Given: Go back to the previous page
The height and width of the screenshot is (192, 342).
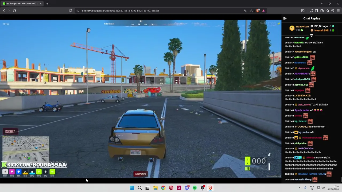Looking at the screenshot, I should pyautogui.click(x=4, y=11).
